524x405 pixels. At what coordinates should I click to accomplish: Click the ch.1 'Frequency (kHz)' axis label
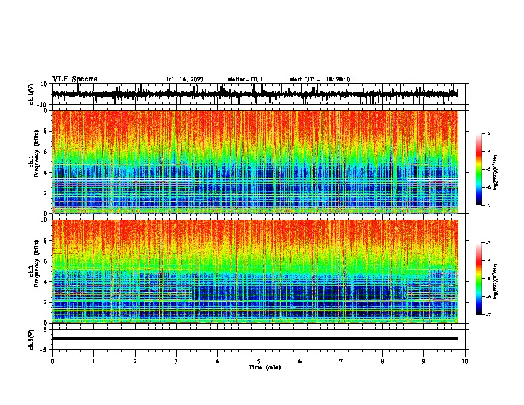(36, 154)
